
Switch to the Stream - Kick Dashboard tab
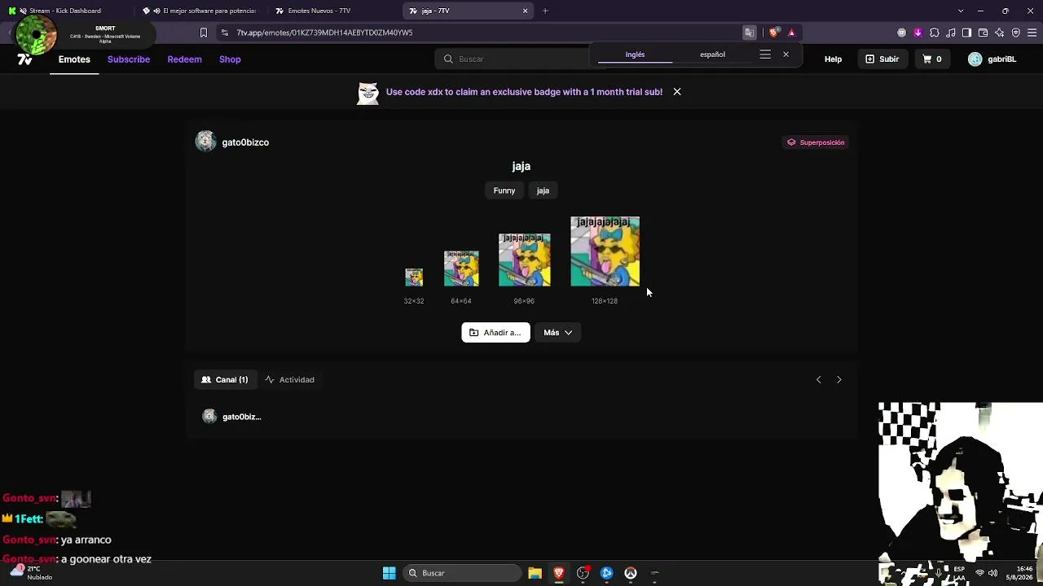[65, 11]
